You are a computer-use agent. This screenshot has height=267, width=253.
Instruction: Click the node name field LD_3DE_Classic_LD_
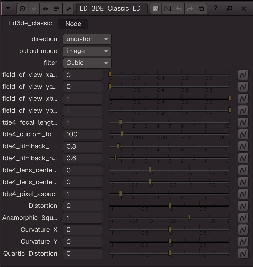click(112, 8)
